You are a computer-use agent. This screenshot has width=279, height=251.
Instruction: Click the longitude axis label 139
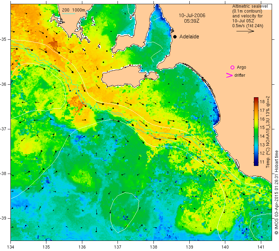pyautogui.click(x=189, y=247)
